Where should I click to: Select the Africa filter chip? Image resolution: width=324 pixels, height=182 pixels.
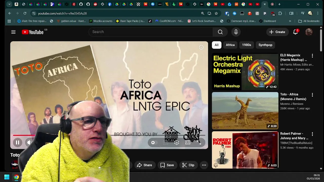tap(230, 45)
